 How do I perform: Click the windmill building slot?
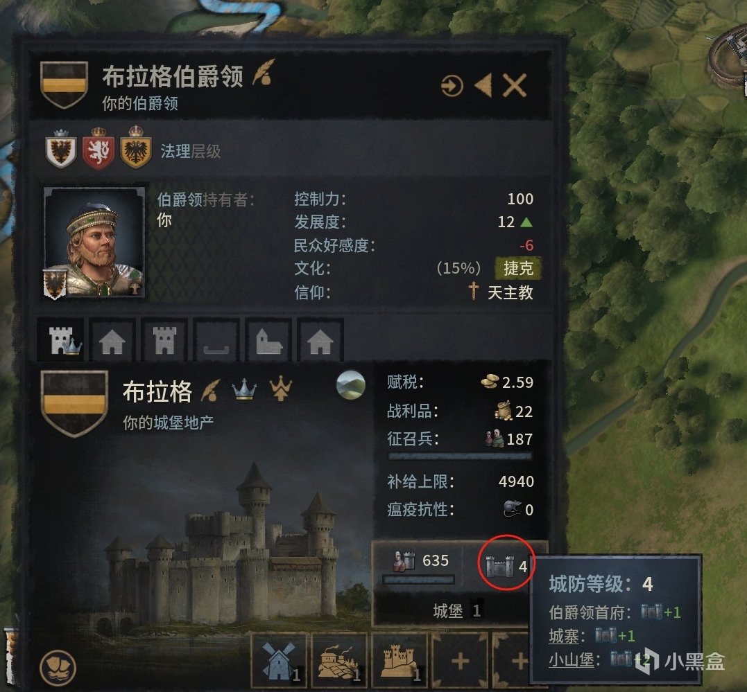279,660
